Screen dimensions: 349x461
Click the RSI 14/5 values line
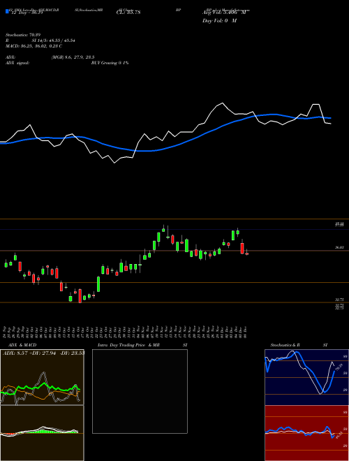(x=40, y=41)
